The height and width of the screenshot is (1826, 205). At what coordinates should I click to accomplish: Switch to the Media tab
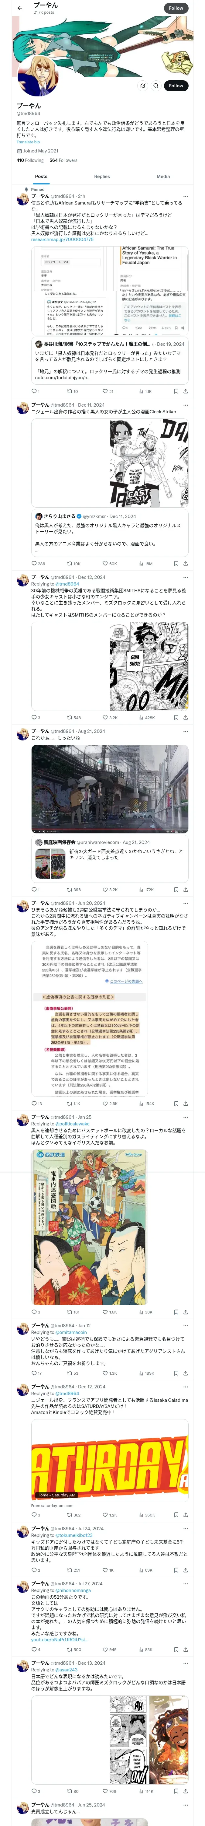(x=163, y=177)
